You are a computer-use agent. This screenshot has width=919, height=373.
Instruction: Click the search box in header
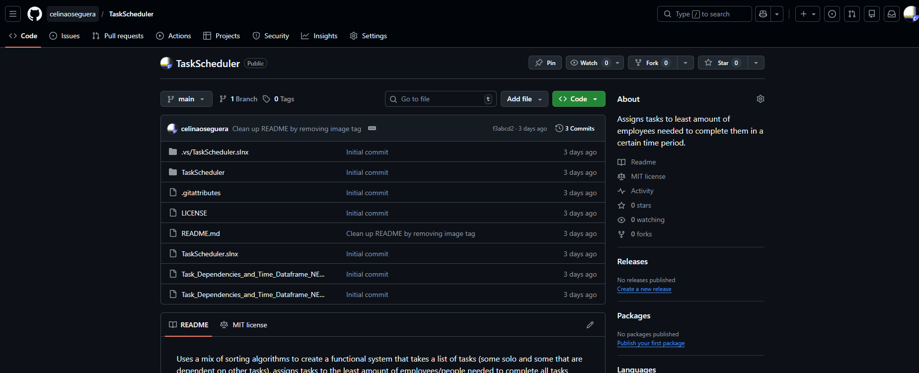tap(704, 14)
